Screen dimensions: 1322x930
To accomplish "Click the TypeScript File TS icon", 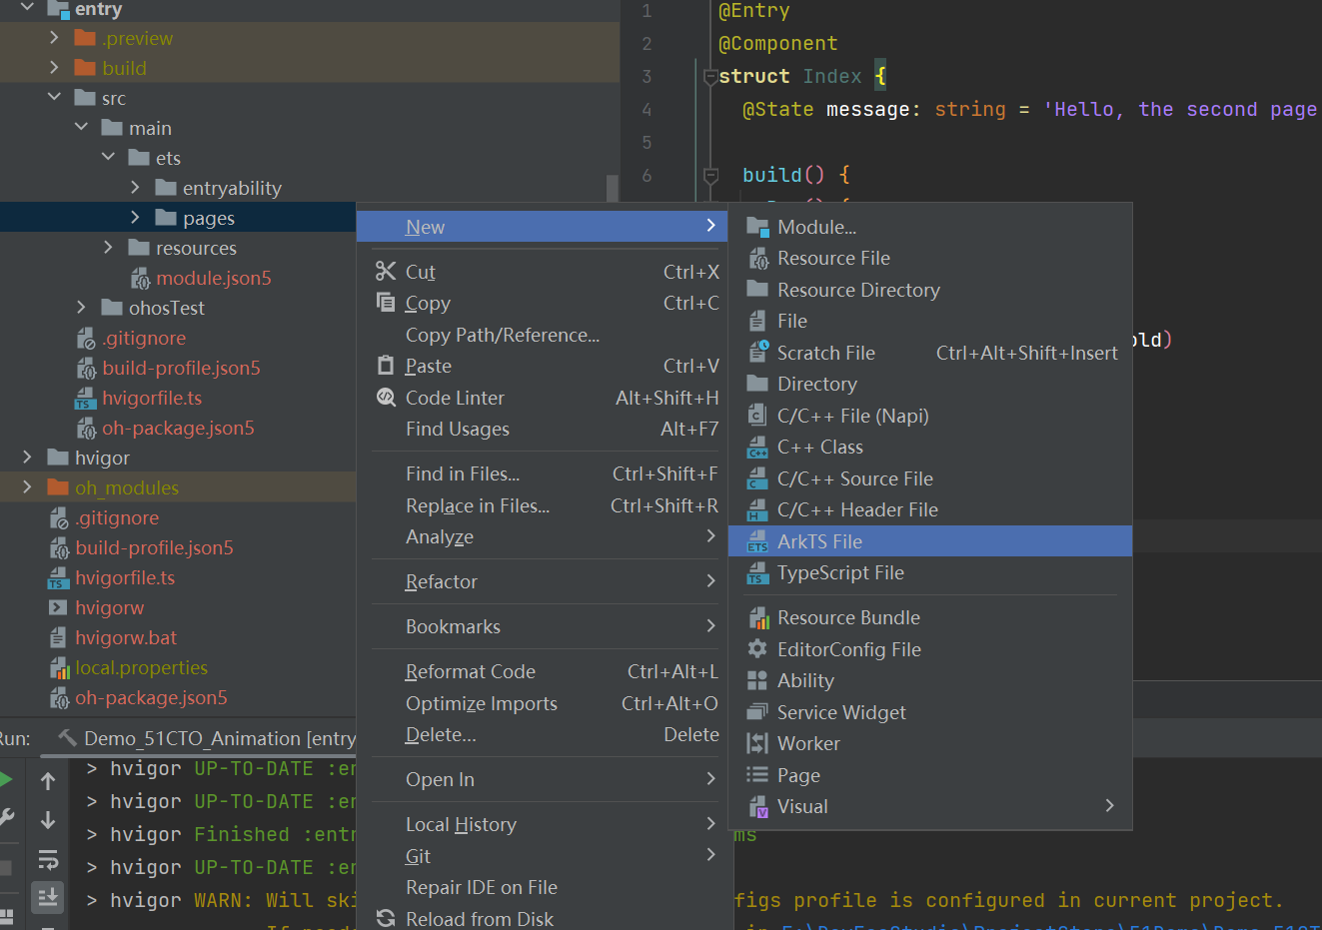I will 758,572.
